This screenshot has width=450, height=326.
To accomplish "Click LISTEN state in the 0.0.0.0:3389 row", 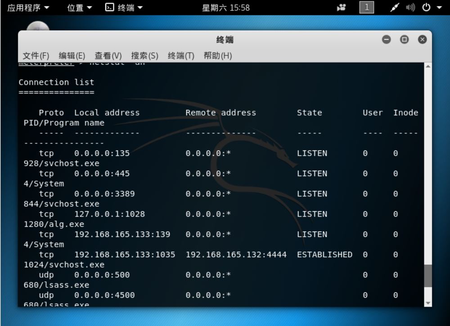I will pos(312,194).
